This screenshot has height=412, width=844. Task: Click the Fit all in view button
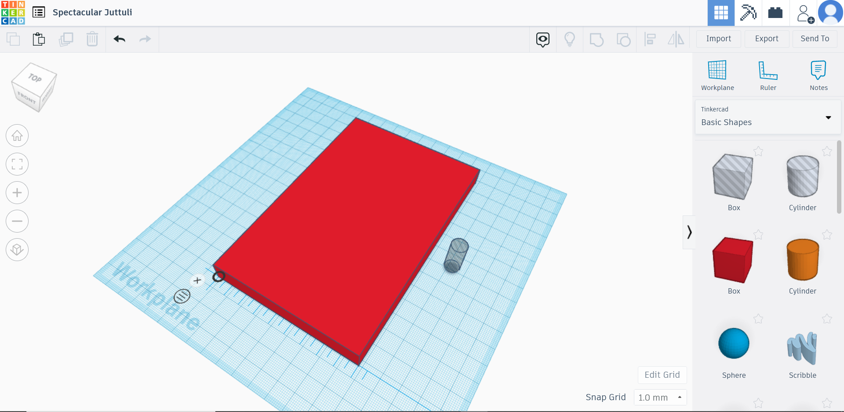coord(17,165)
